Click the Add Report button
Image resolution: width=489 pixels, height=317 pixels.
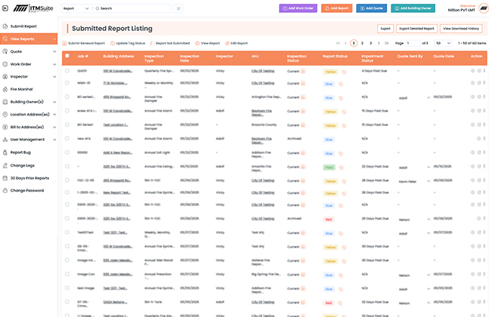pyautogui.click(x=336, y=8)
